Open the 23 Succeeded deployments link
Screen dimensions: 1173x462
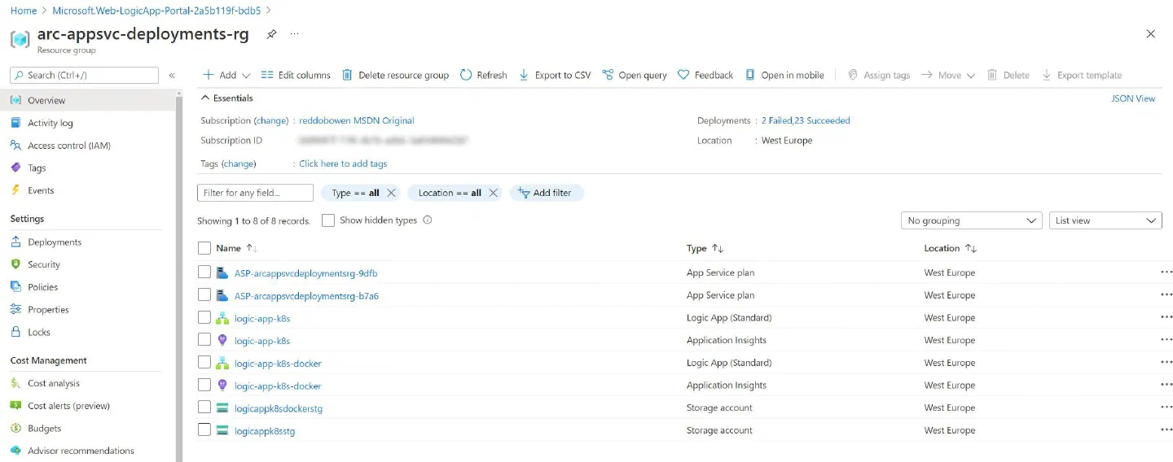click(822, 120)
